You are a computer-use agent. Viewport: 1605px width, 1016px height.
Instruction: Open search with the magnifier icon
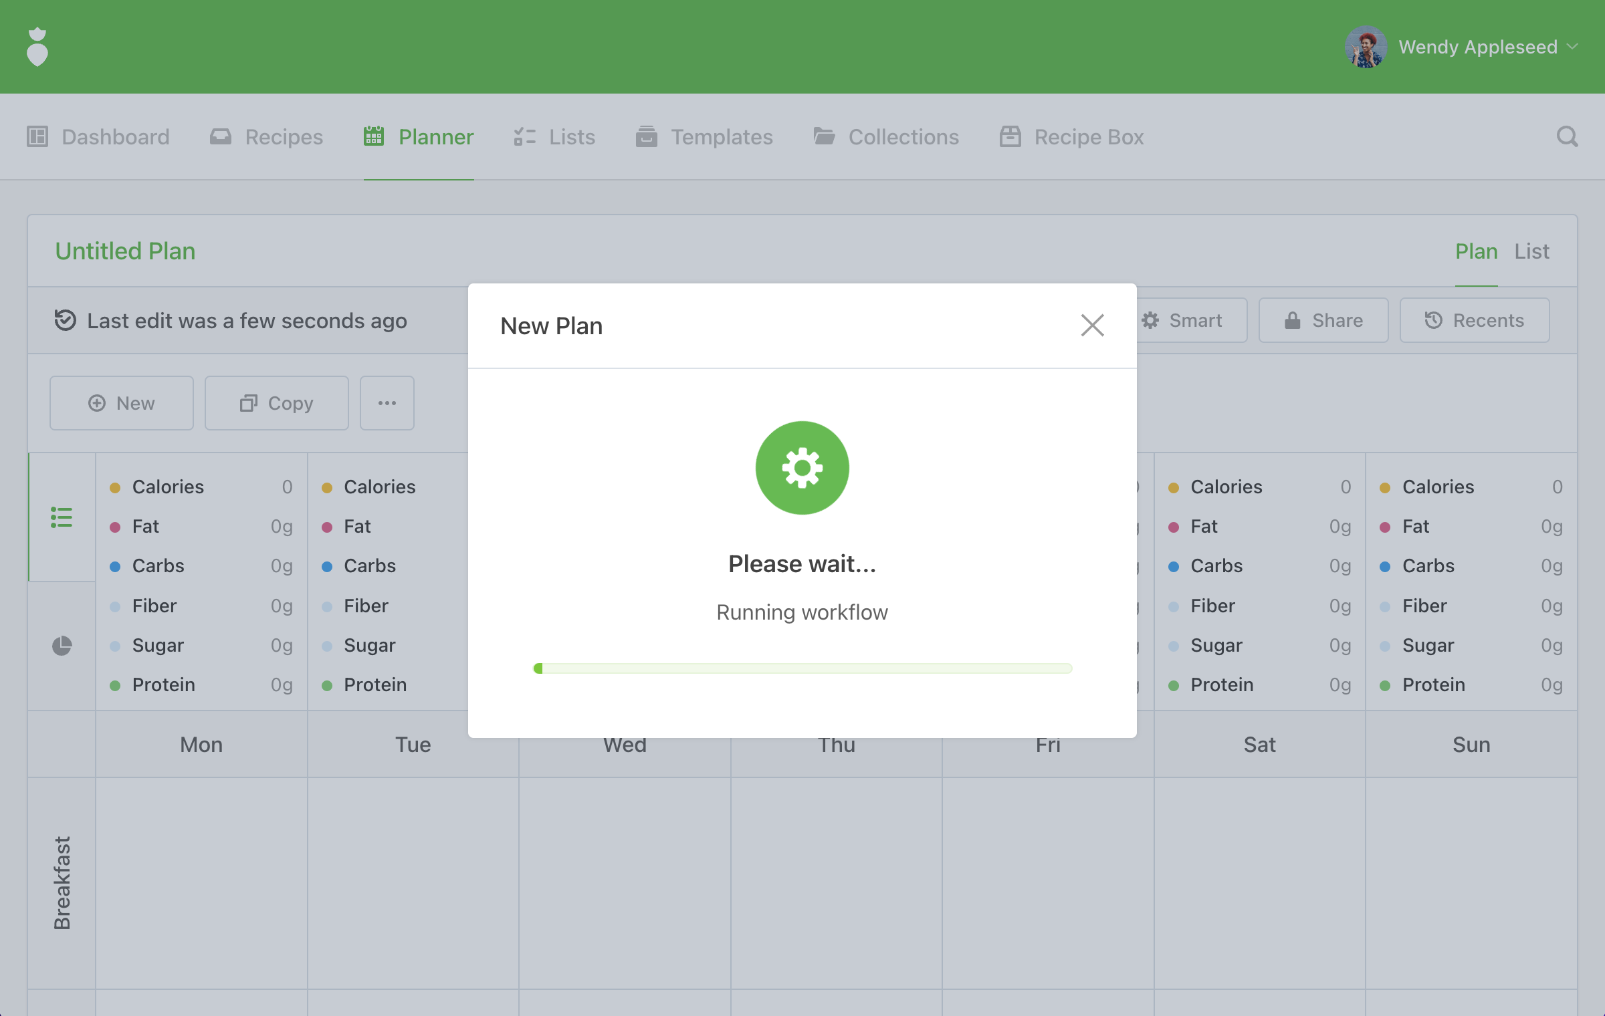[x=1567, y=137]
